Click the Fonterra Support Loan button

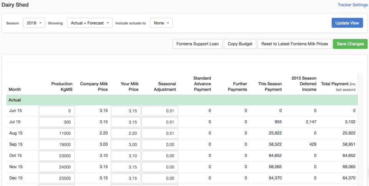pos(198,44)
